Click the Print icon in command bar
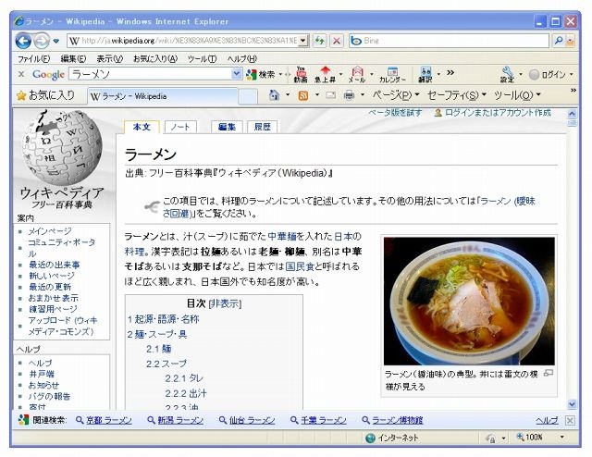592x457 pixels. pyautogui.click(x=350, y=95)
